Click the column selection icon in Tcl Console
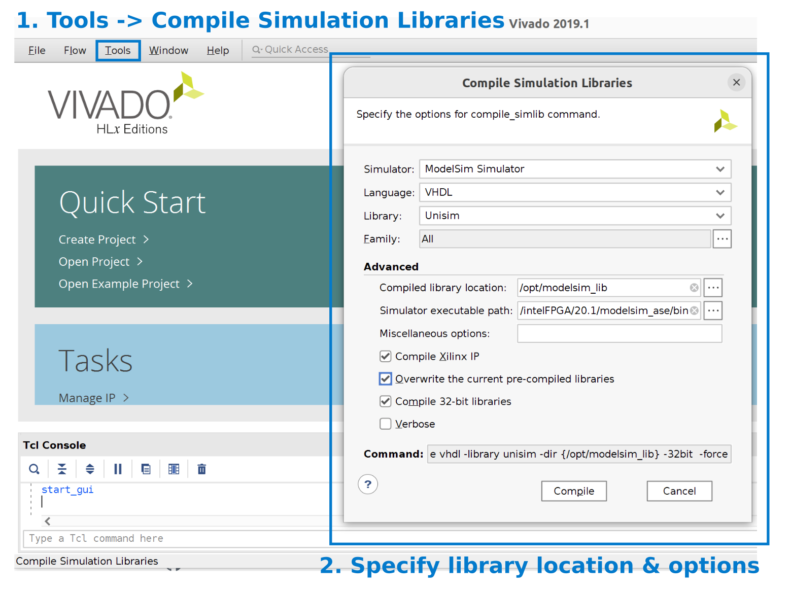 click(x=174, y=469)
